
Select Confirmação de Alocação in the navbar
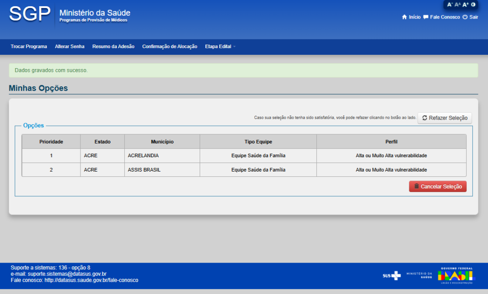(170, 47)
